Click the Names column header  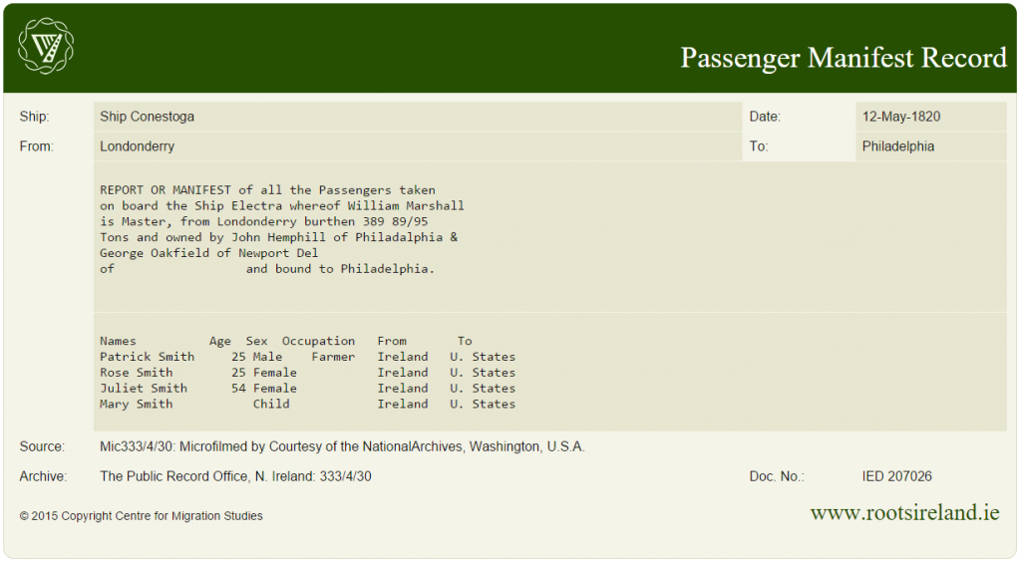118,341
